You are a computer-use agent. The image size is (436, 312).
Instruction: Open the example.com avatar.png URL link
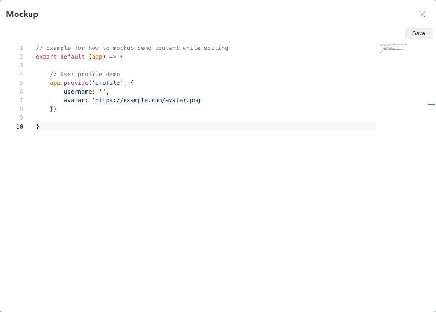[x=148, y=100]
